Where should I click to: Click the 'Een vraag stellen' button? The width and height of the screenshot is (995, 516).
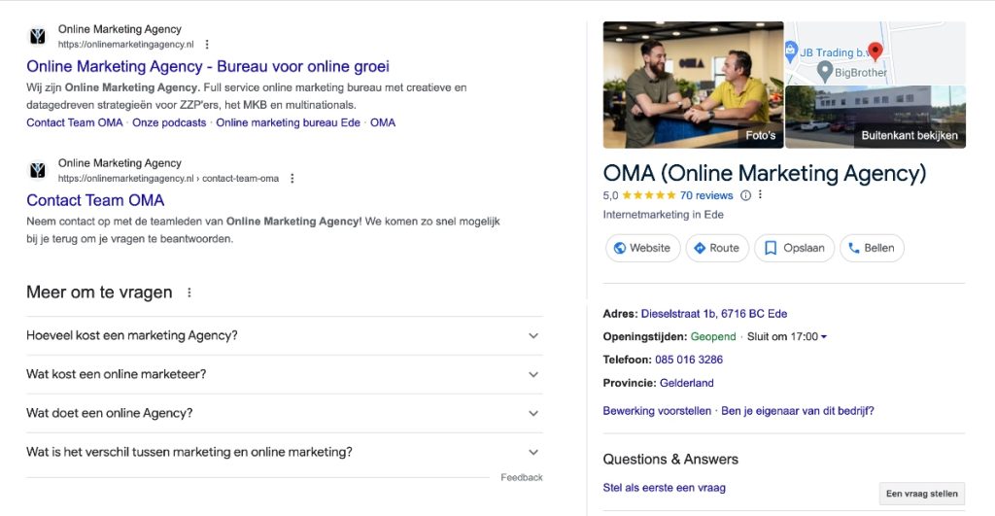(921, 494)
